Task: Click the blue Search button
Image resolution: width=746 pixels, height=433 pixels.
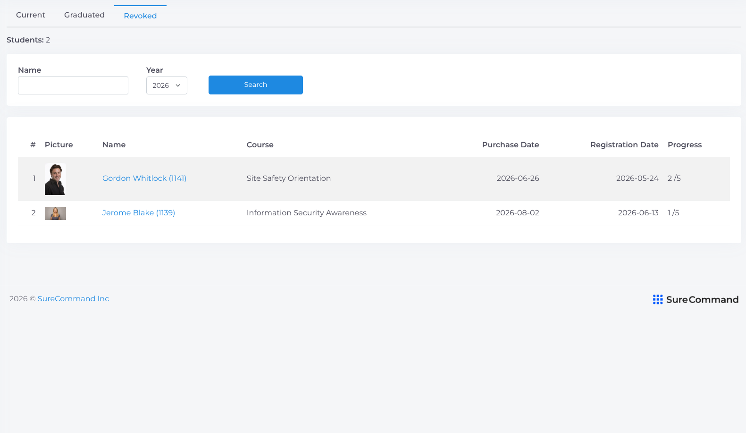Action: (256, 85)
